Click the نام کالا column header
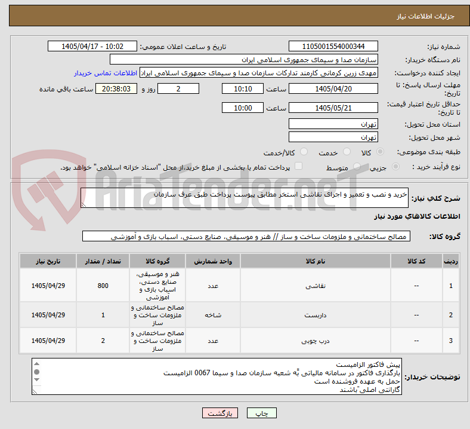This screenshot has height=429, width=470. (316, 261)
